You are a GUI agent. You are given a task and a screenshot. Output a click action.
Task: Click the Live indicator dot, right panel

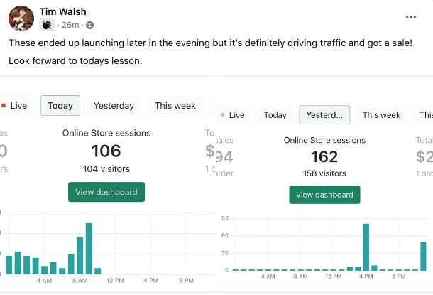223,114
